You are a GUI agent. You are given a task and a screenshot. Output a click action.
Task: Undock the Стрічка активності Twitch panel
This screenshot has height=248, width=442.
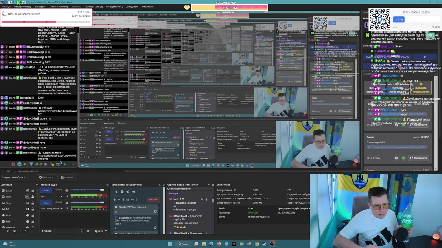209,185
